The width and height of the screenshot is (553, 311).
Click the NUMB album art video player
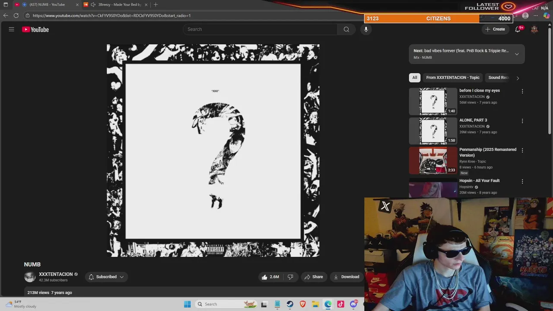pos(213,150)
